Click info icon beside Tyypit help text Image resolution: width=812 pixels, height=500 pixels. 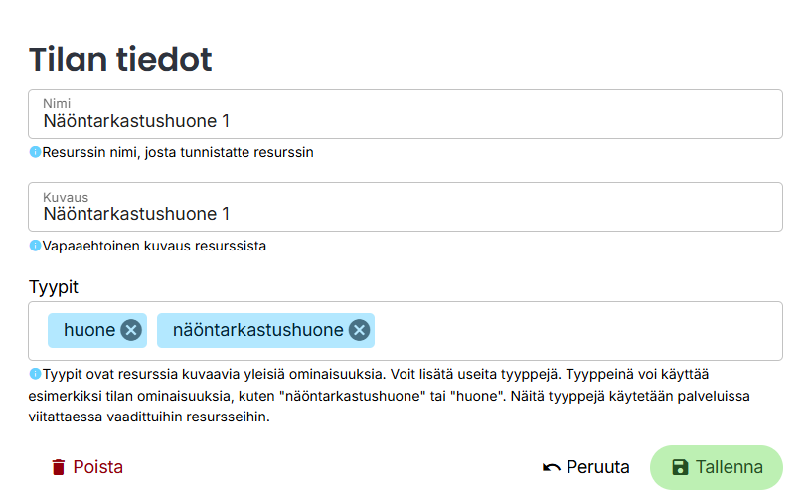[x=35, y=374]
